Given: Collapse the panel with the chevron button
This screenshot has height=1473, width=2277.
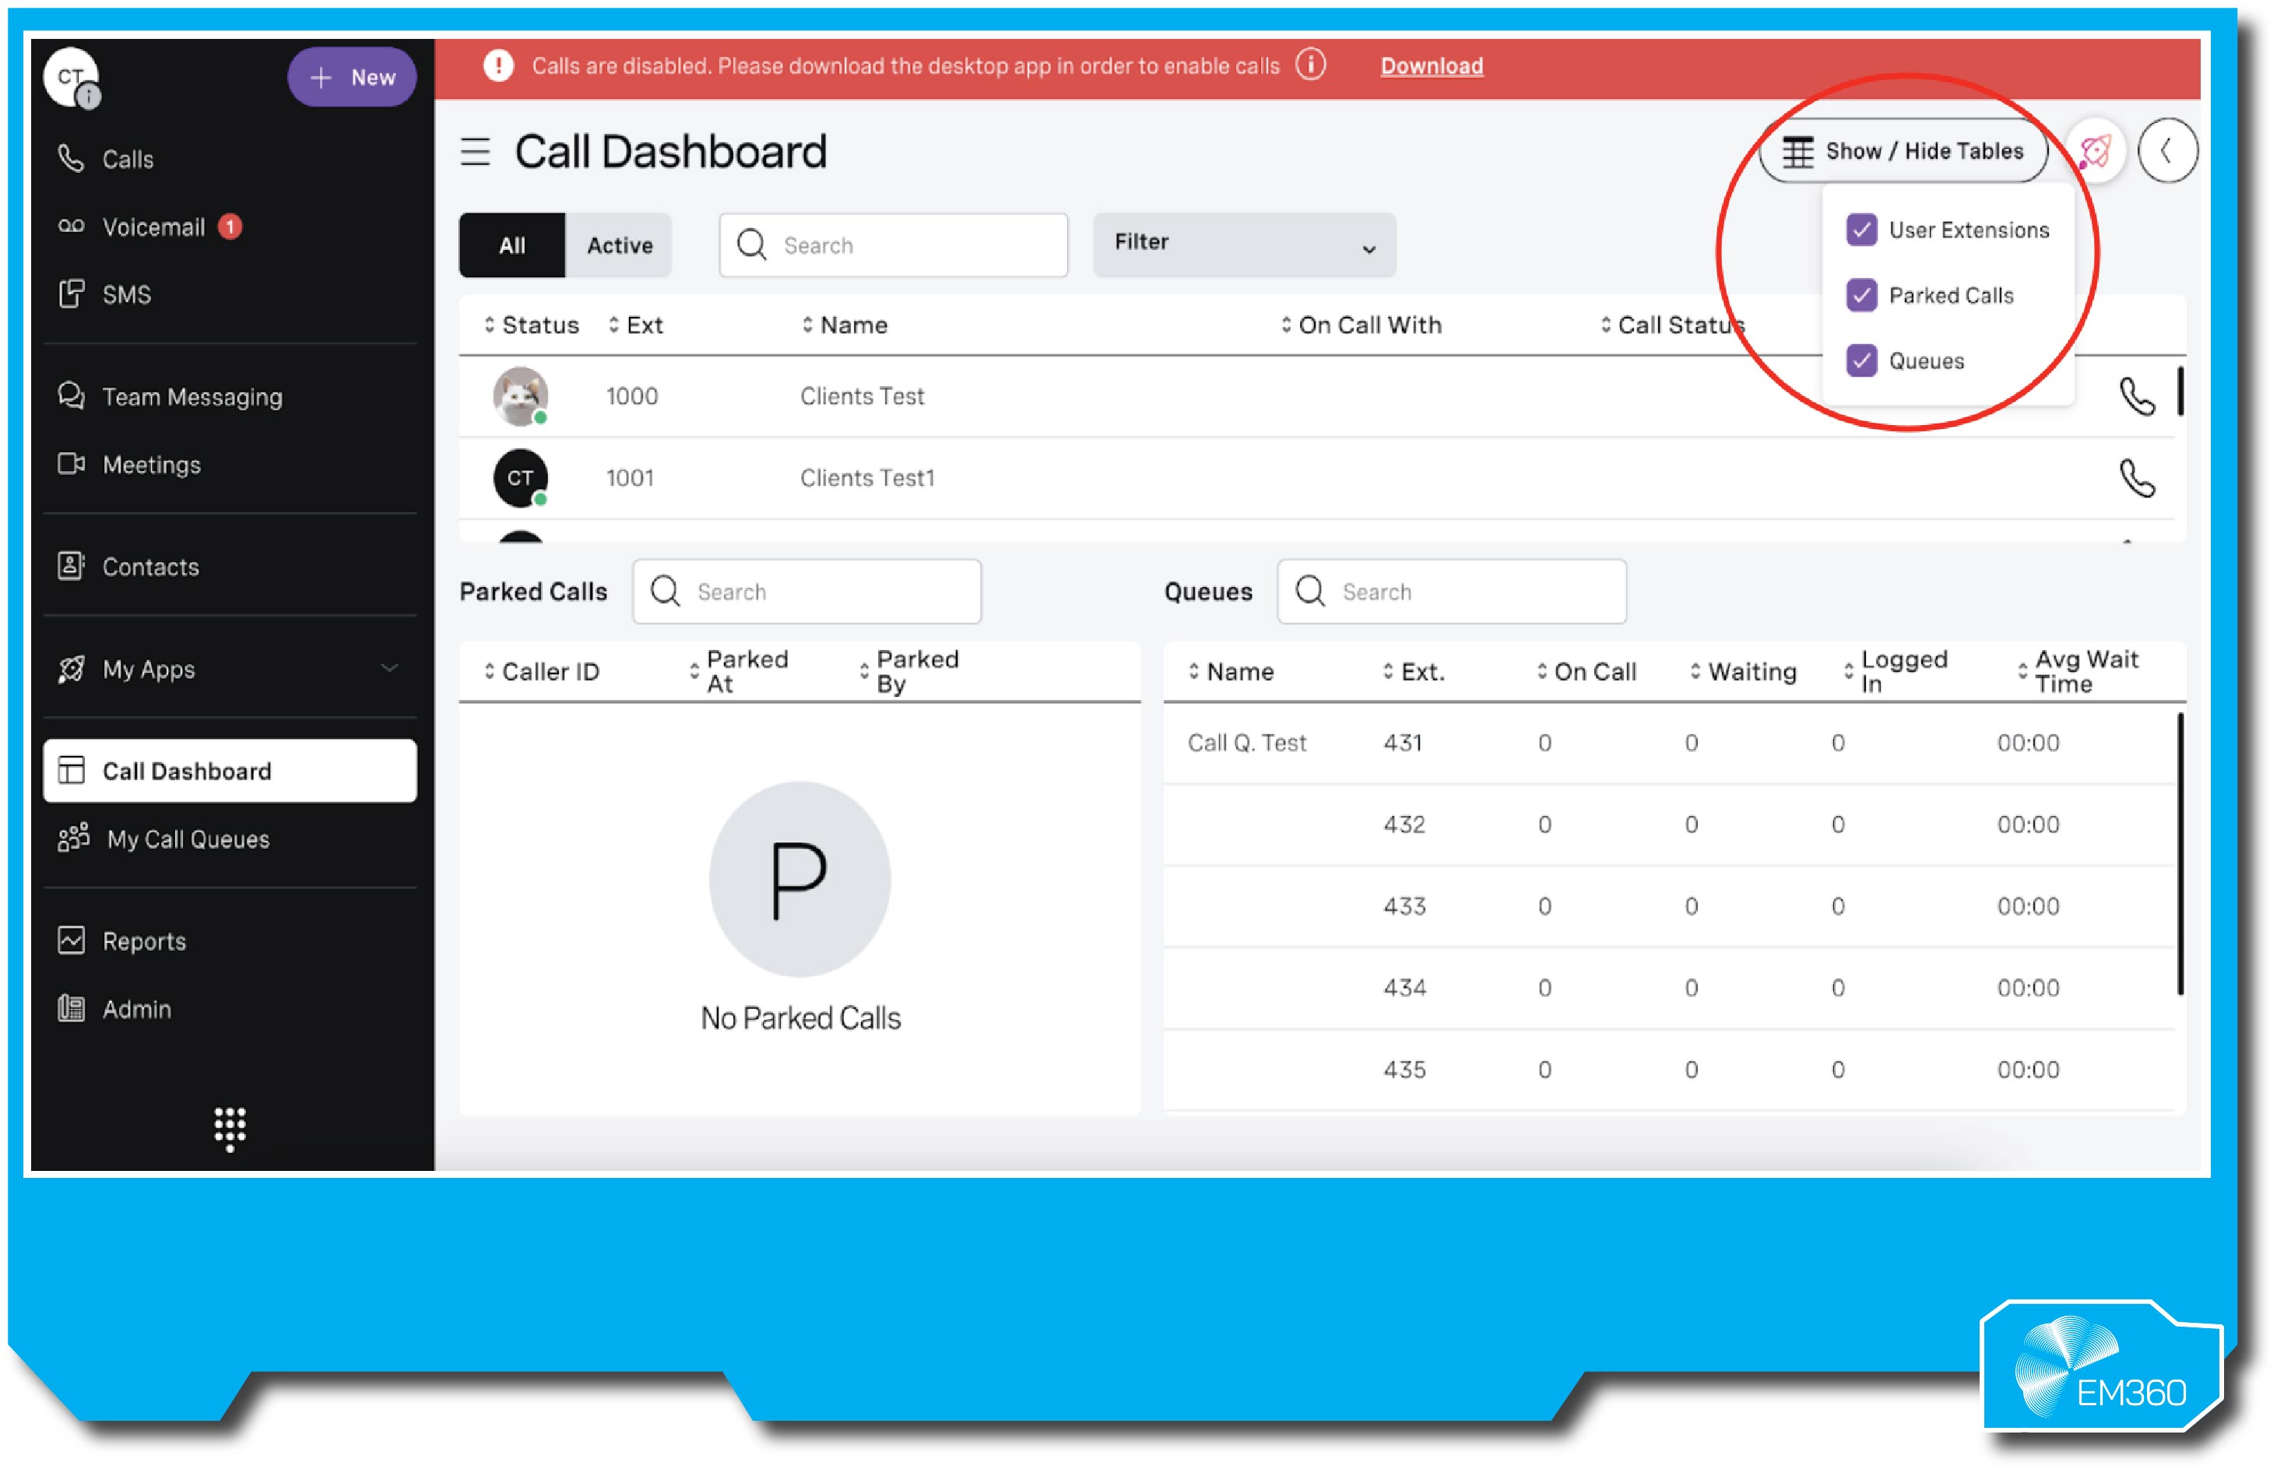Looking at the screenshot, I should click(2168, 150).
